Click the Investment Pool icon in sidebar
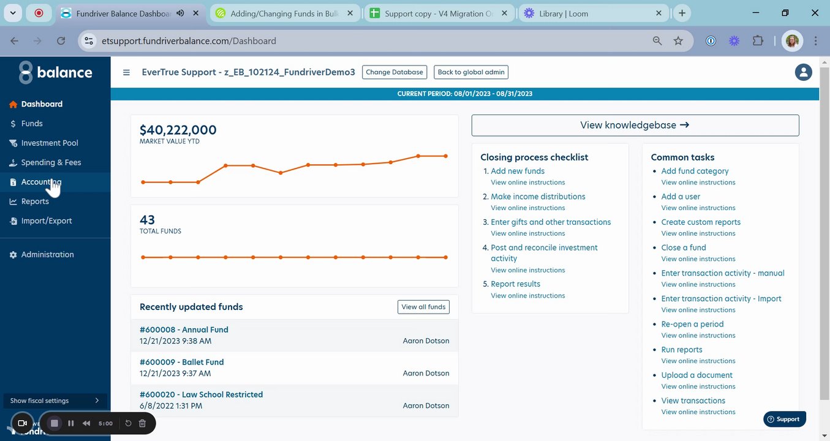The height and width of the screenshot is (441, 830). tap(13, 143)
